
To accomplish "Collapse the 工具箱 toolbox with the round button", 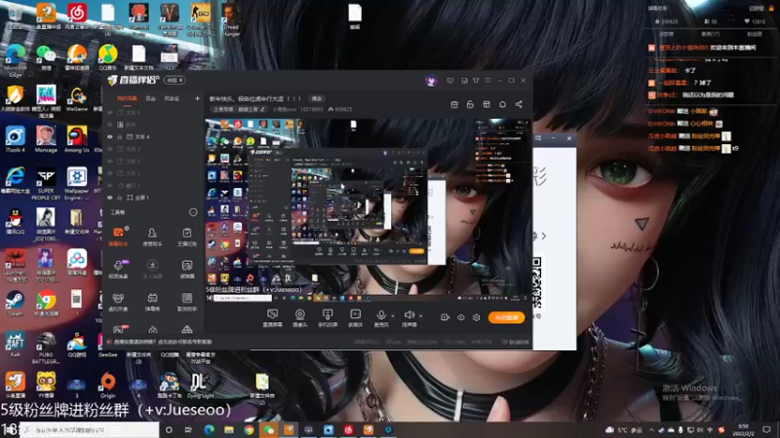I will [193, 212].
